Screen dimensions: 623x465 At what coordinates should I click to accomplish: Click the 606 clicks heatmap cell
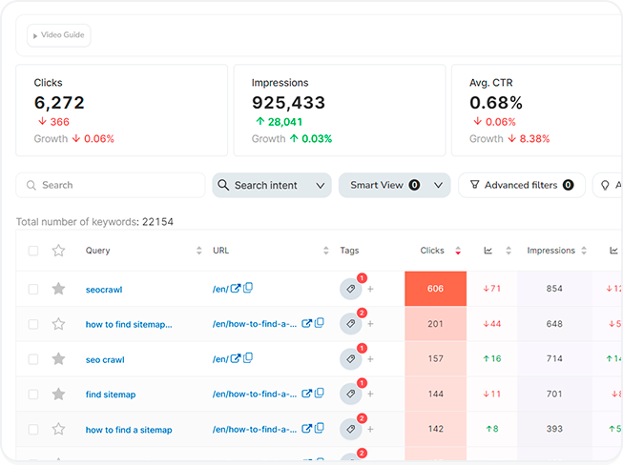[435, 289]
